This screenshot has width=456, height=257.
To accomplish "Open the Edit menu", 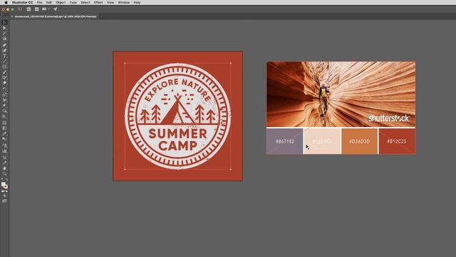I will click(49, 2).
